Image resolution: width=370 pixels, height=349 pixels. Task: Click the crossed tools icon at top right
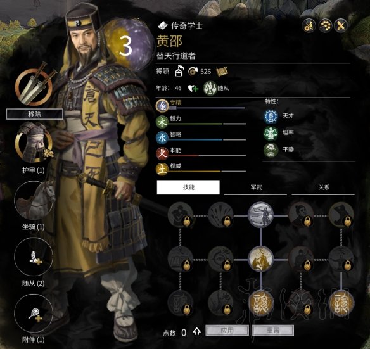pyautogui.click(x=340, y=25)
